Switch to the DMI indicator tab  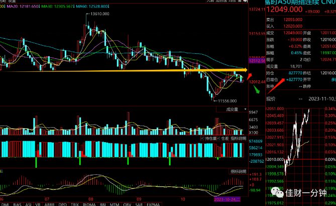tap(5, 204)
